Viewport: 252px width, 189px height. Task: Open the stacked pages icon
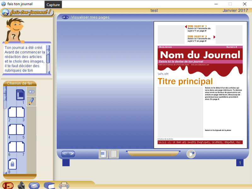[34, 185]
